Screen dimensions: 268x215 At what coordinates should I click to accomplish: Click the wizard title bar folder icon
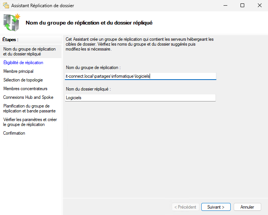6,6
